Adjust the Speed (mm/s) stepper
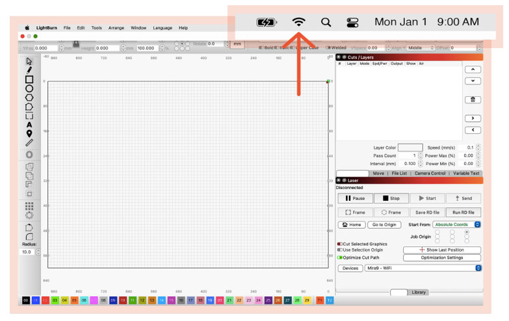 tap(478, 148)
